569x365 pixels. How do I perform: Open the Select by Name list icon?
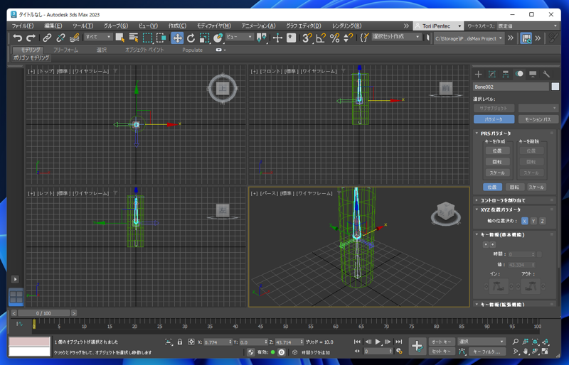point(134,38)
